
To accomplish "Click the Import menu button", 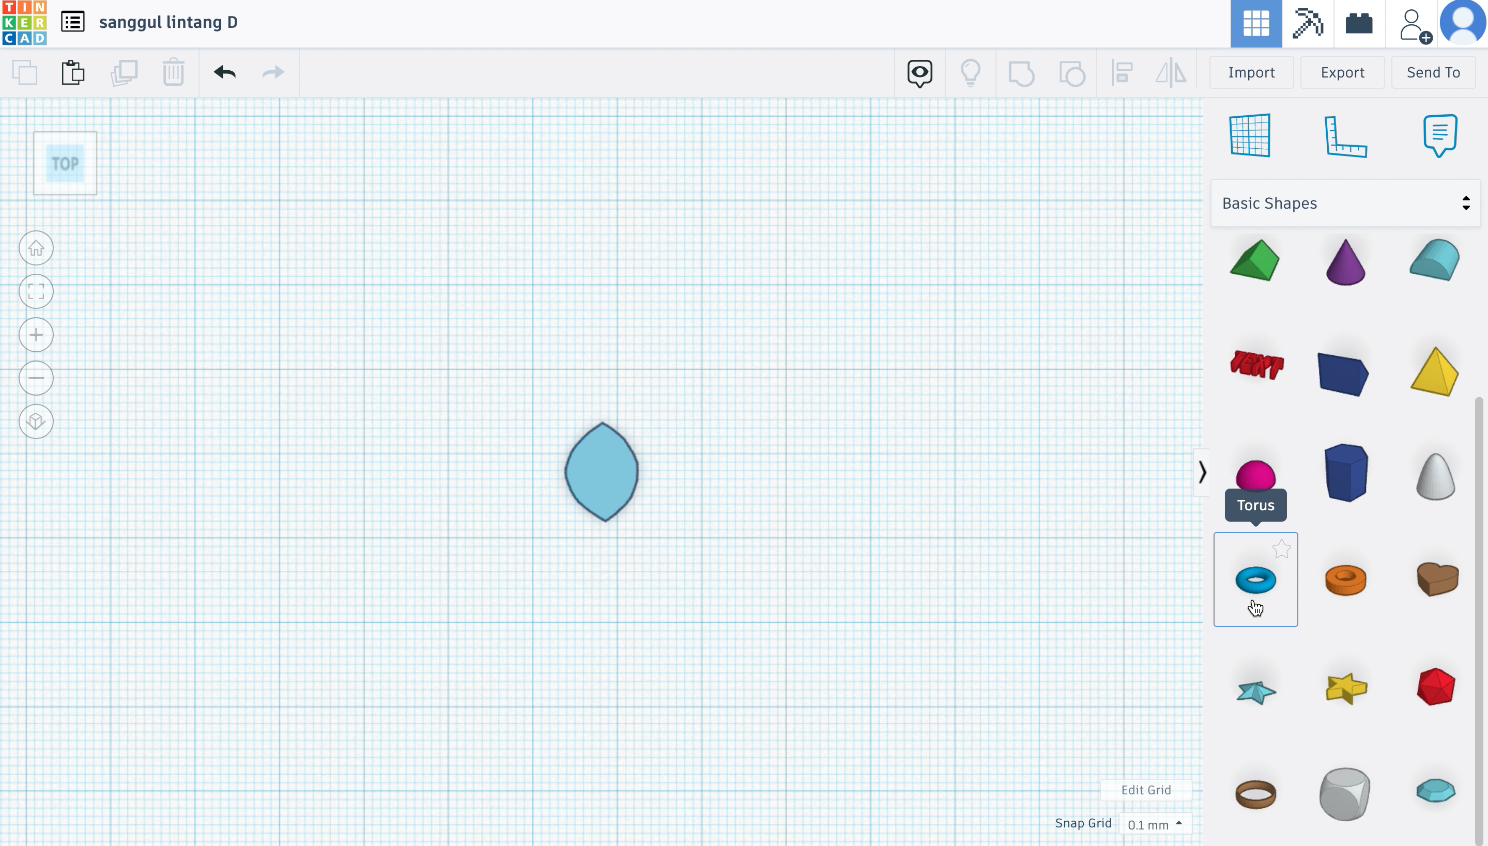I will coord(1252,72).
